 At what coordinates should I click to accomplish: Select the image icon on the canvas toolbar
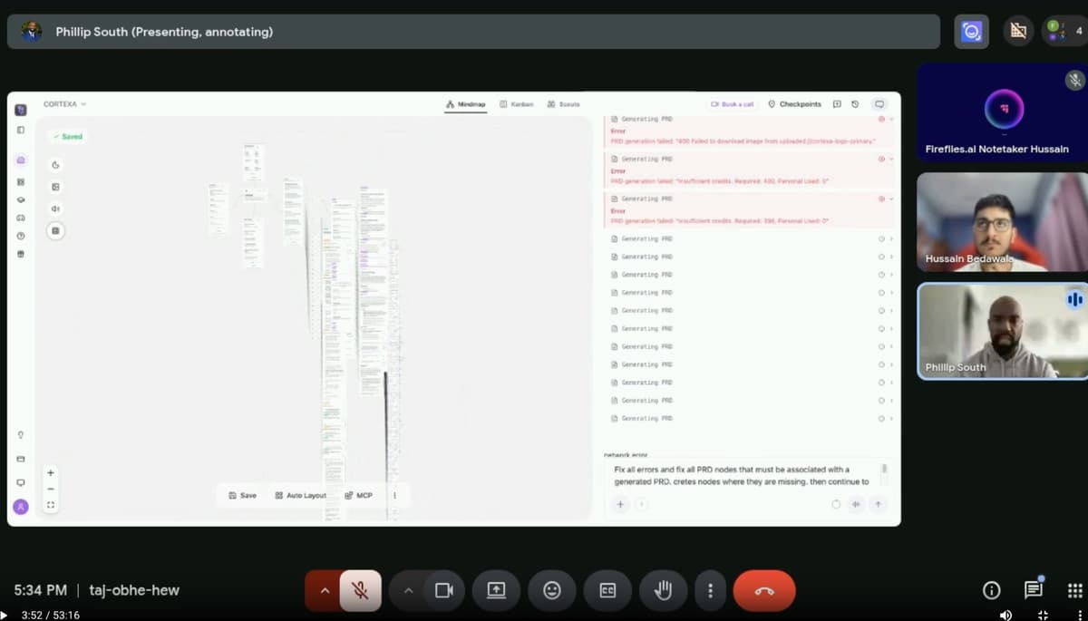click(x=55, y=187)
